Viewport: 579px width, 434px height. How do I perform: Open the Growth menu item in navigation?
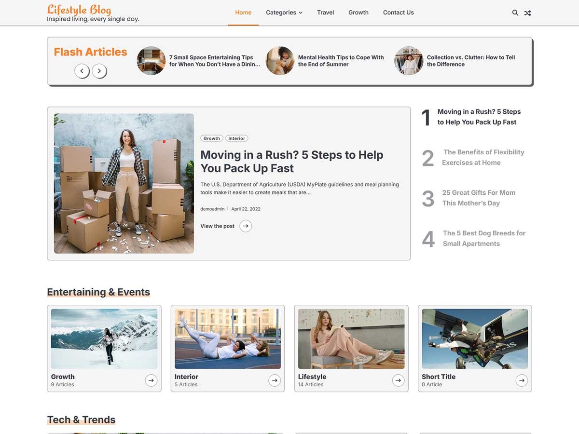click(x=358, y=13)
